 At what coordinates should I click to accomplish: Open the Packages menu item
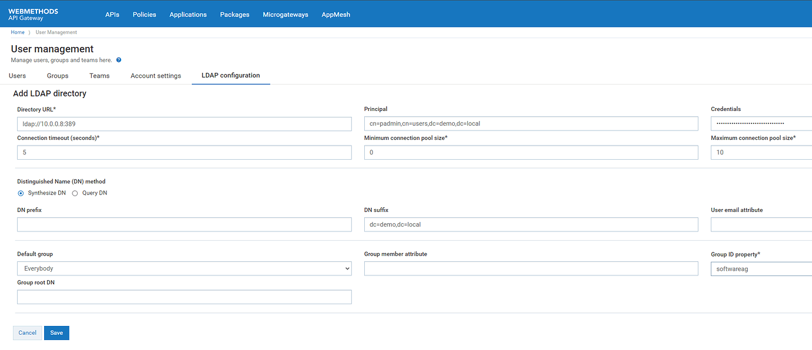click(x=235, y=15)
